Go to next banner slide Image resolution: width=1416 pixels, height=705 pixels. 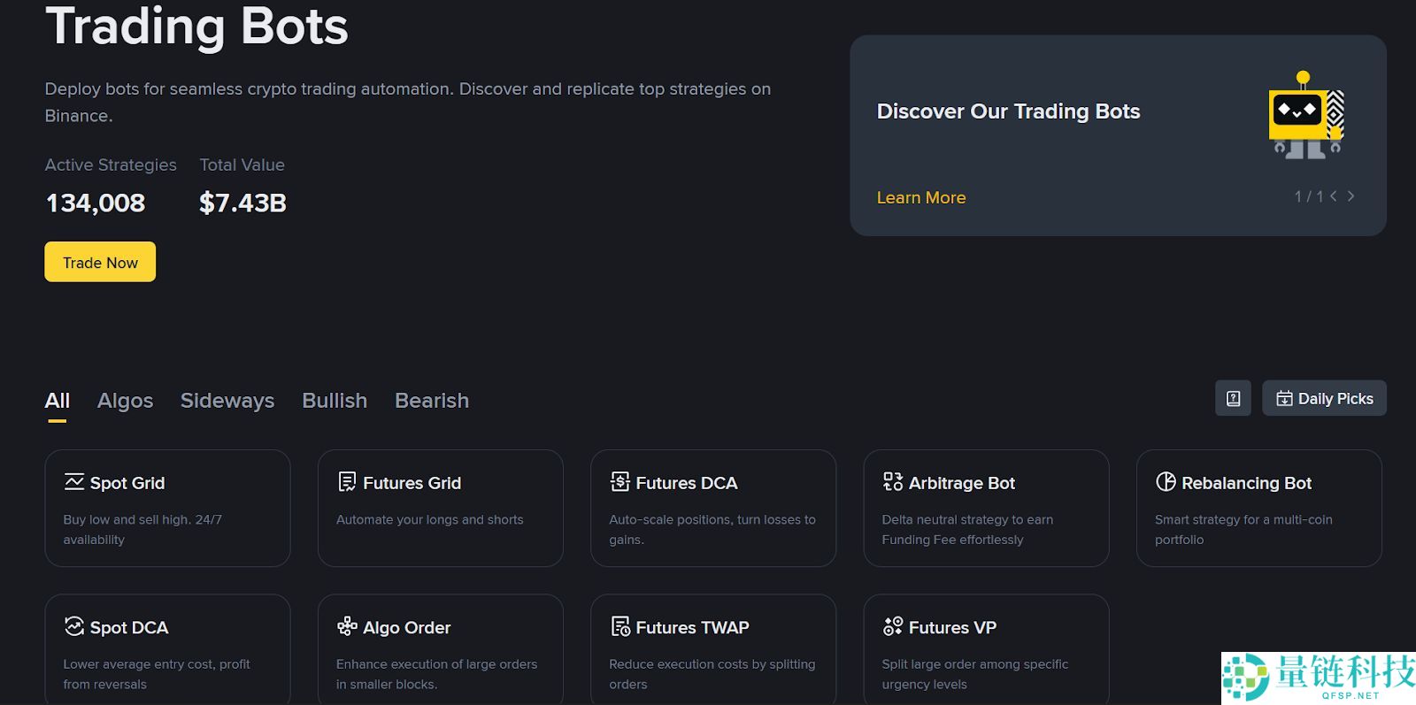click(1351, 196)
